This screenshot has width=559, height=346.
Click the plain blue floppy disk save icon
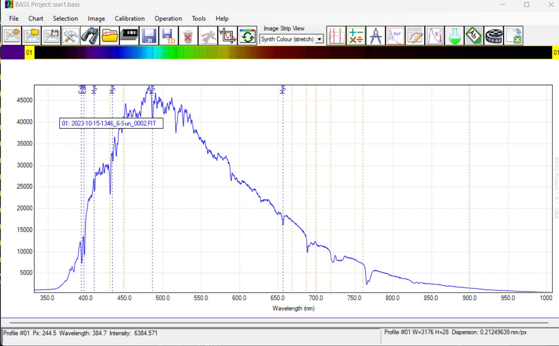tap(149, 36)
